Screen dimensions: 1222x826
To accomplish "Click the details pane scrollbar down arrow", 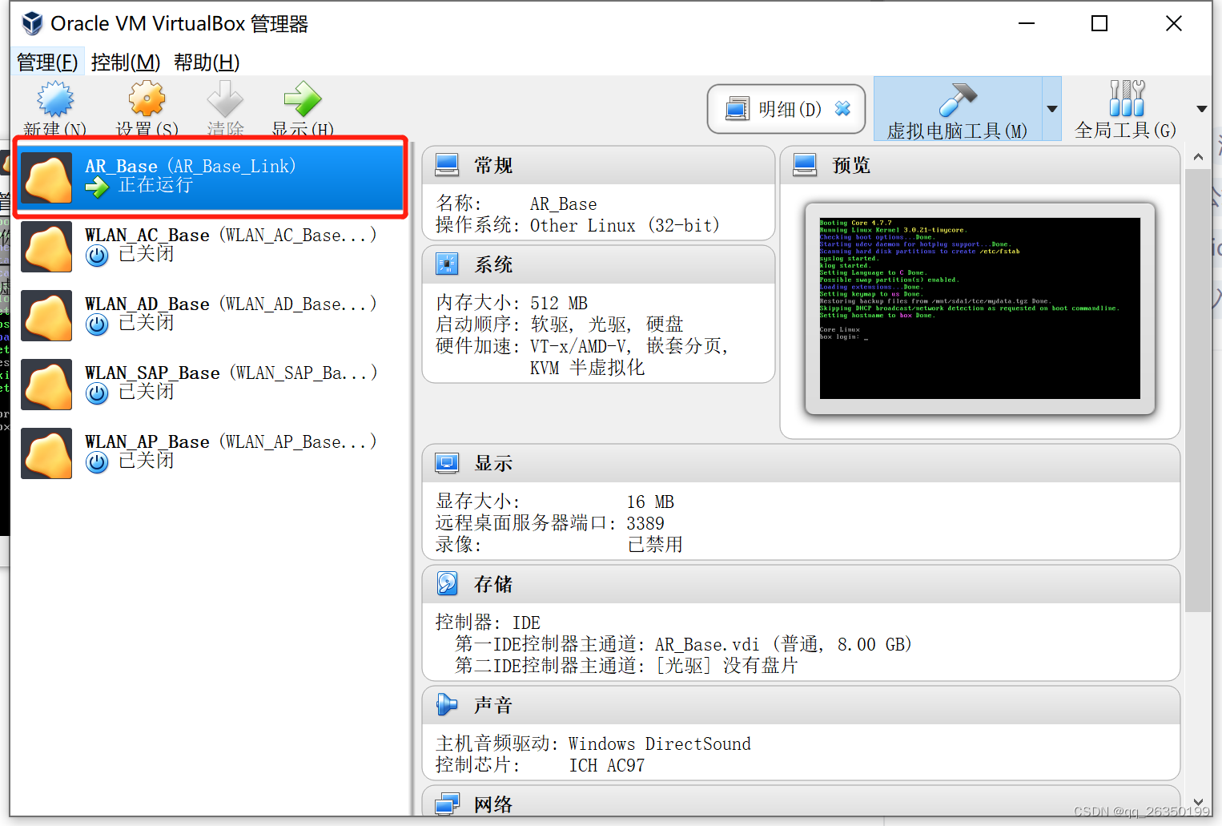I will [1198, 802].
